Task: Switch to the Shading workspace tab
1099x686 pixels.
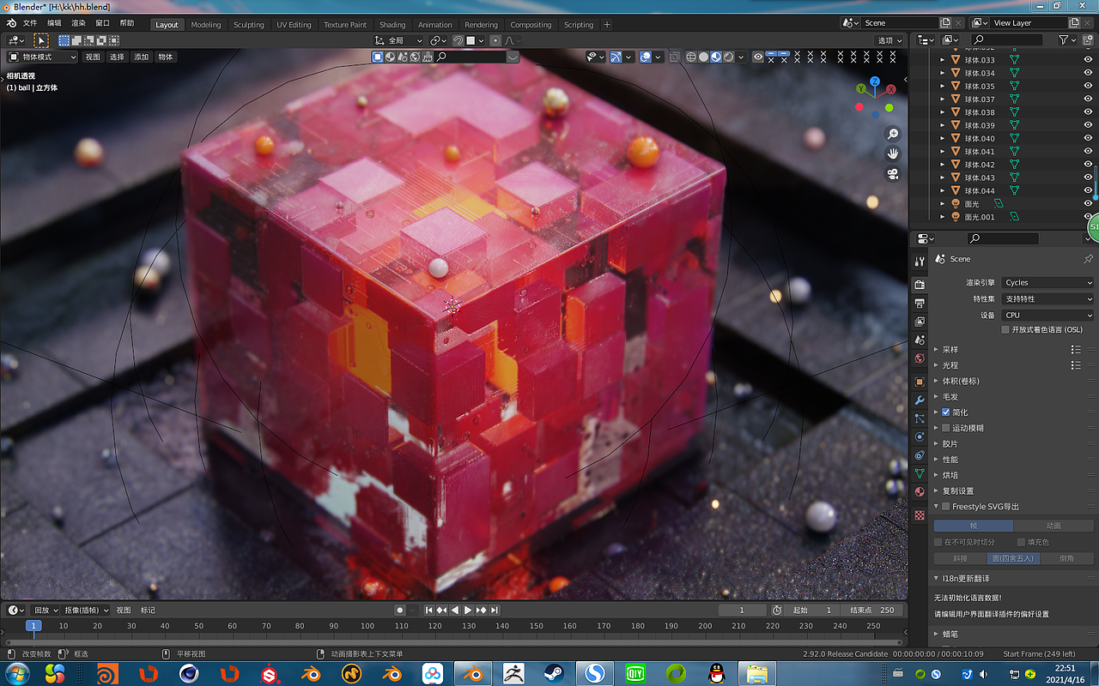Action: pos(392,24)
